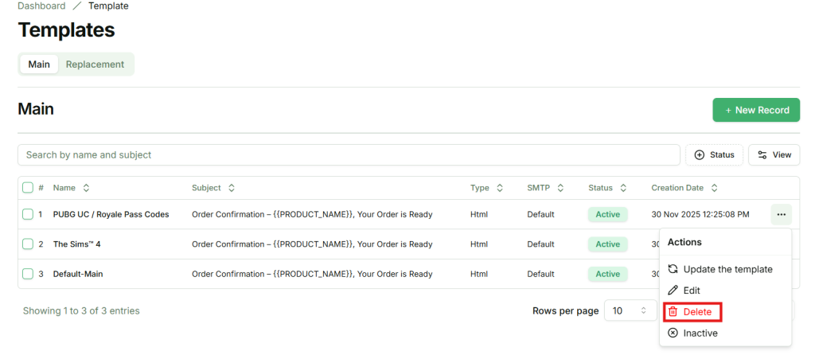This screenshot has width=815, height=363.
Task: Go to Dashboard via breadcrumb link
Action: pyautogui.click(x=41, y=6)
